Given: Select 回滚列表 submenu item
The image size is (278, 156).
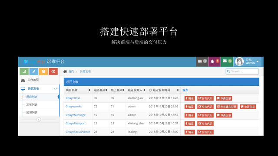Looking at the screenshot, I should point(32,113).
